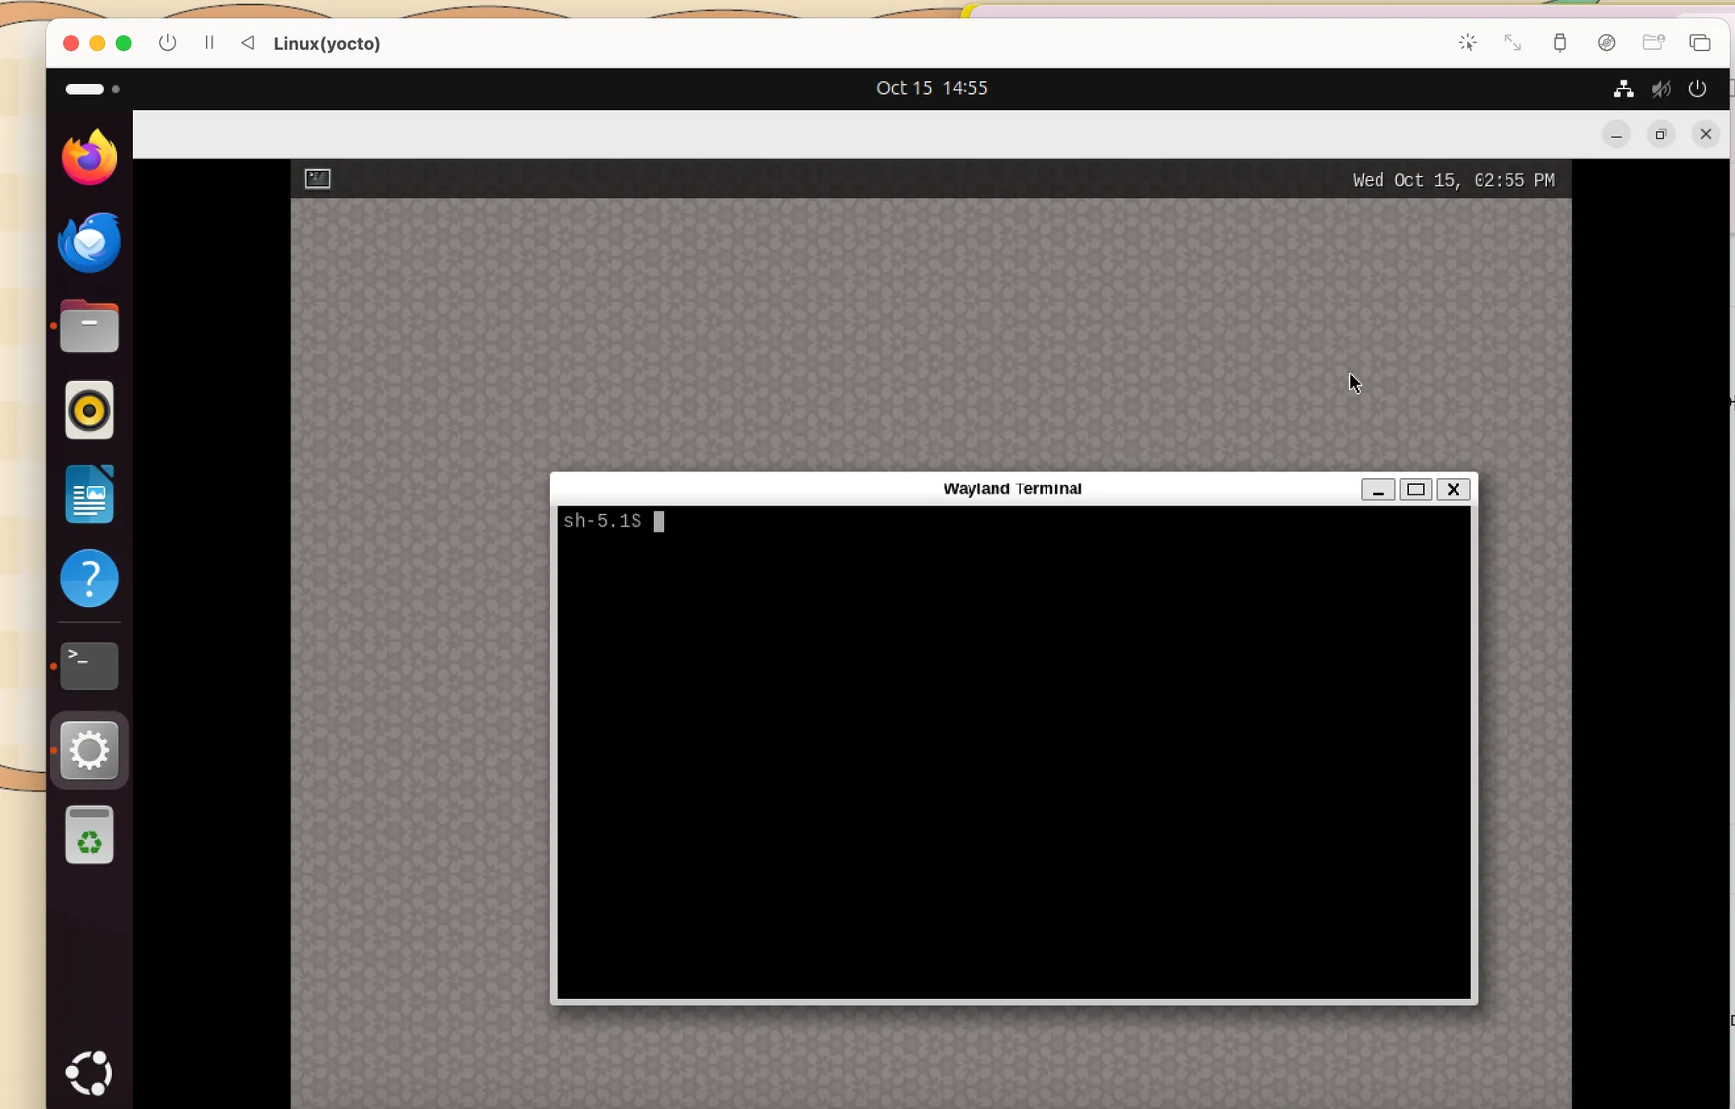Open the Oct 15 14:55 clock menu

[931, 88]
